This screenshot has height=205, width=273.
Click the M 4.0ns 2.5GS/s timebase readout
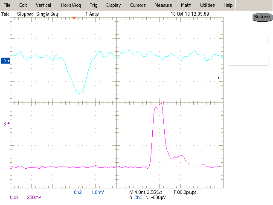pos(146,192)
